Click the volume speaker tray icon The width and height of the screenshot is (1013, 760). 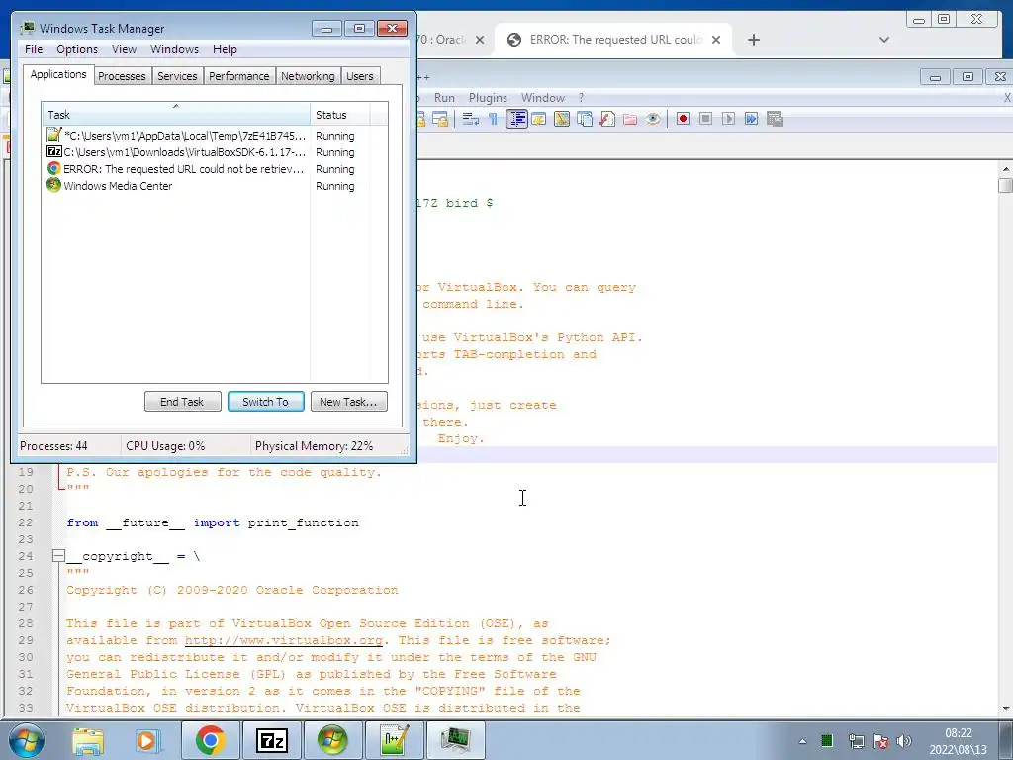904,741
